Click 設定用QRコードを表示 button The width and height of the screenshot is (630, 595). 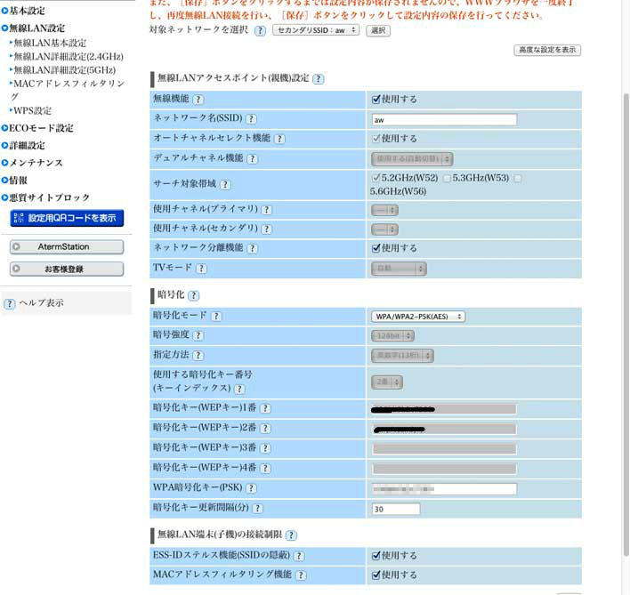67,218
